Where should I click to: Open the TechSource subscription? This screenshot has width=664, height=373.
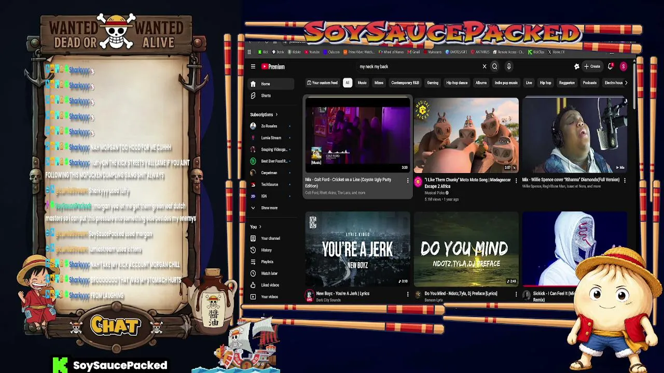(x=271, y=184)
